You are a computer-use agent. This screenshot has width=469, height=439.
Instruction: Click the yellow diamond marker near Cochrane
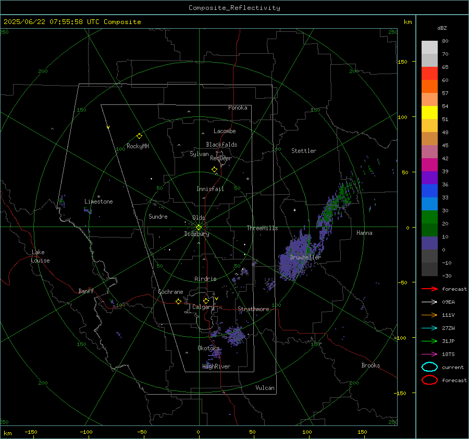[178, 301]
